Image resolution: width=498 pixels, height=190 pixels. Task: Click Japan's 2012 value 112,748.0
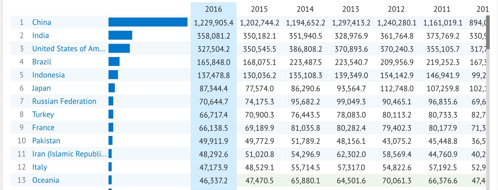click(x=397, y=89)
